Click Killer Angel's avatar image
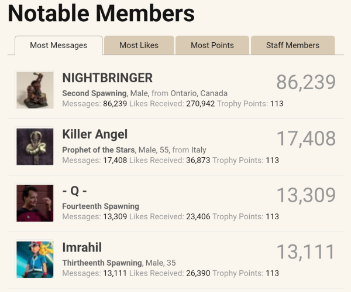The image size is (351, 292). point(35,147)
